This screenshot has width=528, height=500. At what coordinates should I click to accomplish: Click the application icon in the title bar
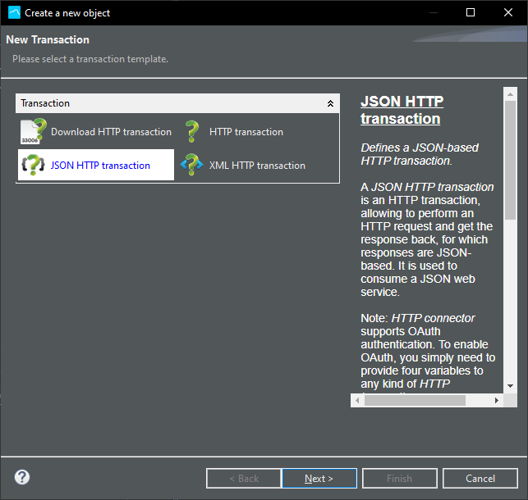14,12
